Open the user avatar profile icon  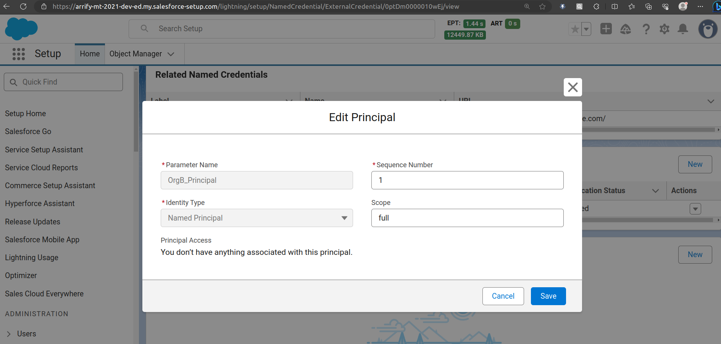coord(708,29)
